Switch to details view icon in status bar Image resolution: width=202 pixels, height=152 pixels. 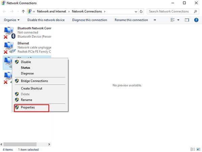pyautogui.click(x=193, y=149)
